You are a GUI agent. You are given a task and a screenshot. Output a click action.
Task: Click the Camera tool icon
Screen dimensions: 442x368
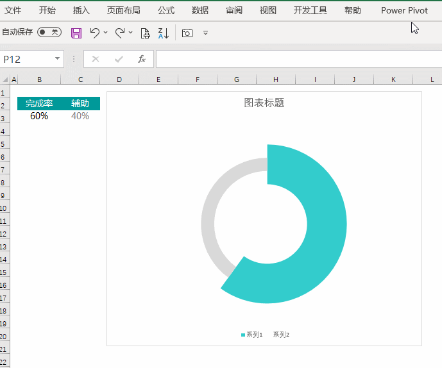[187, 33]
